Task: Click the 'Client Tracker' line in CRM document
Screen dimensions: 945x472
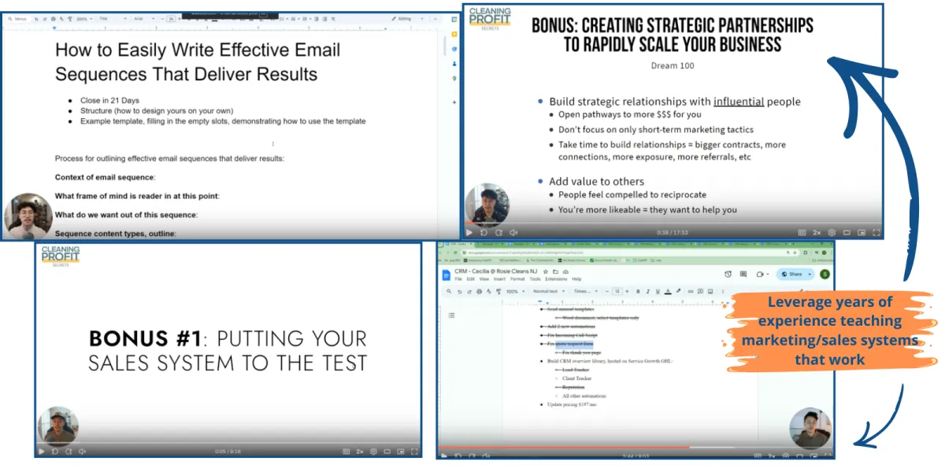Action: (x=579, y=378)
